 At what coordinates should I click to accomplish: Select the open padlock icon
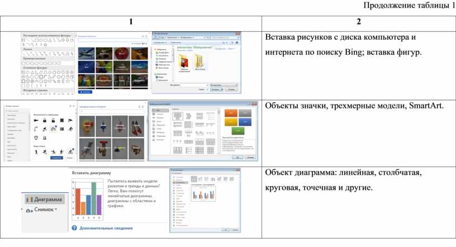point(53,120)
